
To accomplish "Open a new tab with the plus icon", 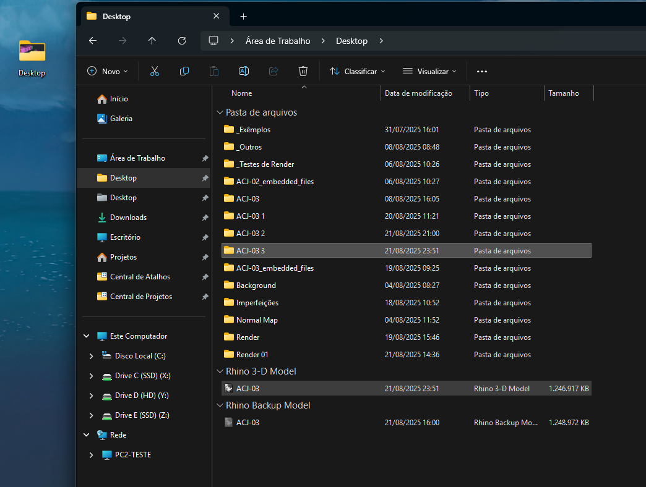I will 243,17.
